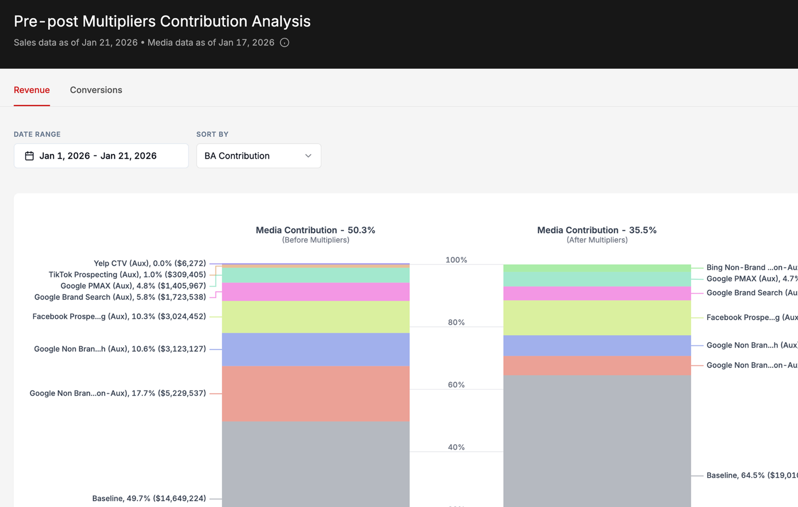Screen dimensions: 798x507
Task: Click the Media Contribution 50.3% chart title
Action: point(315,230)
